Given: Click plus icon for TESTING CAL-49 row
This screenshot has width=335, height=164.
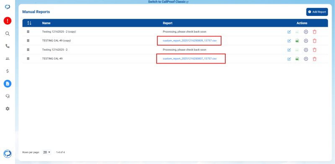Looking at the screenshot, I should pos(306,59).
